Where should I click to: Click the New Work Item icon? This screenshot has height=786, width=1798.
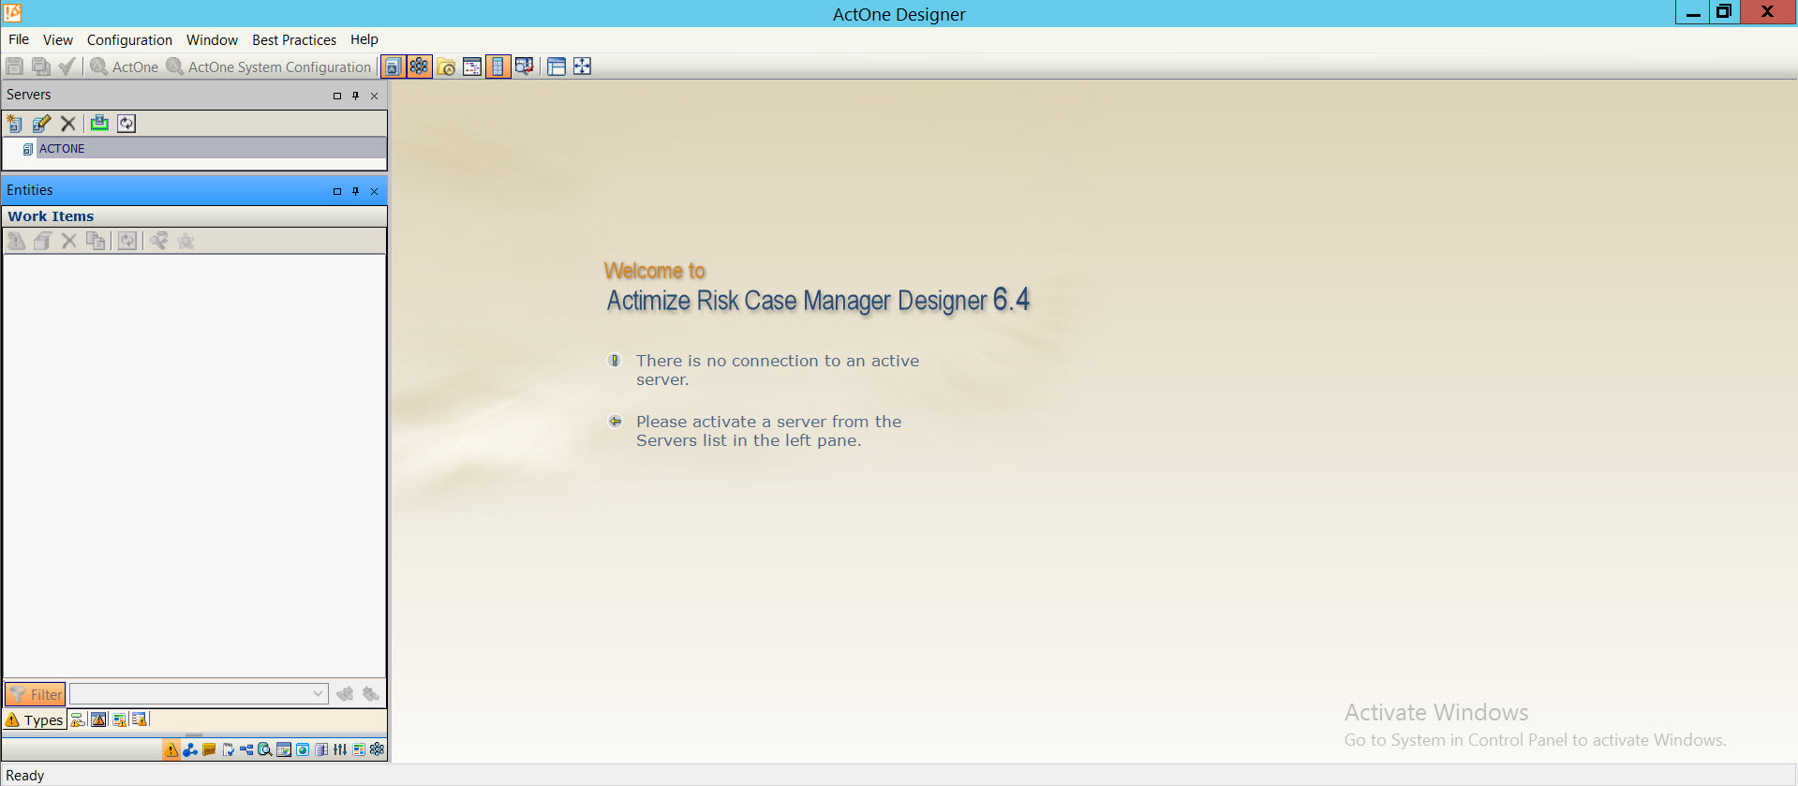tap(16, 241)
